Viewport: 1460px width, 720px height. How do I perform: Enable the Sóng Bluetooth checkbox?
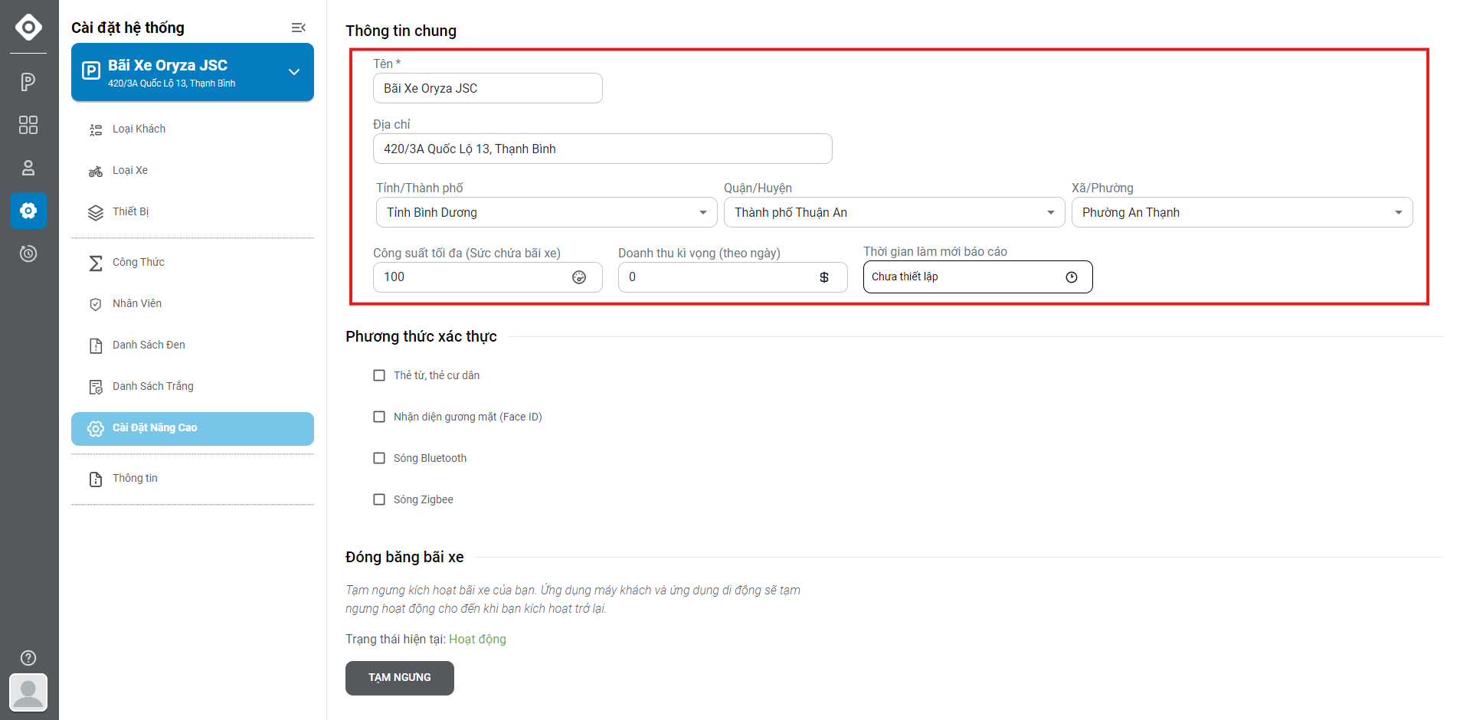(x=379, y=458)
